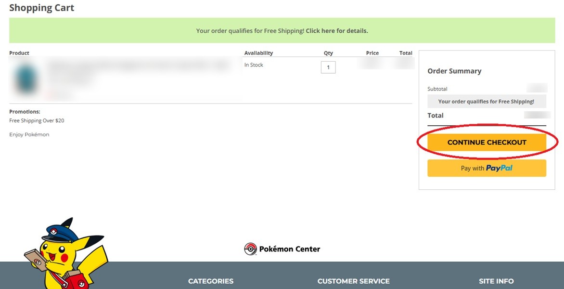
Task: Click the Shopping Cart page heading
Action: (42, 8)
